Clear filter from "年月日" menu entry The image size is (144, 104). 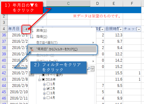62,49
